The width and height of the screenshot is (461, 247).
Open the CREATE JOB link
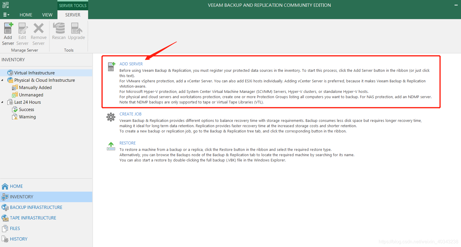coord(130,114)
